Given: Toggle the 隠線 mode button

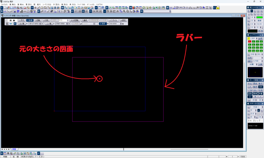Looking at the screenshot, I should coord(255,94).
